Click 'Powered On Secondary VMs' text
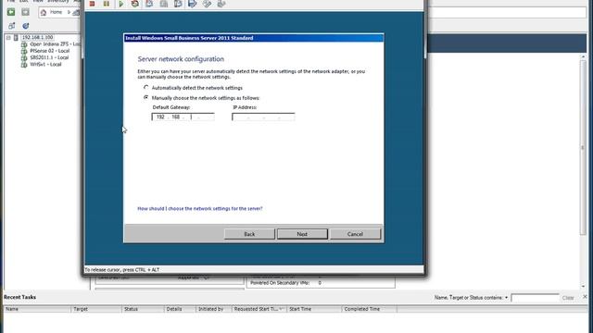 (280, 283)
